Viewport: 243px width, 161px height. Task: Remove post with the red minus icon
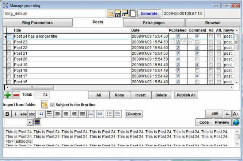click(x=16, y=95)
